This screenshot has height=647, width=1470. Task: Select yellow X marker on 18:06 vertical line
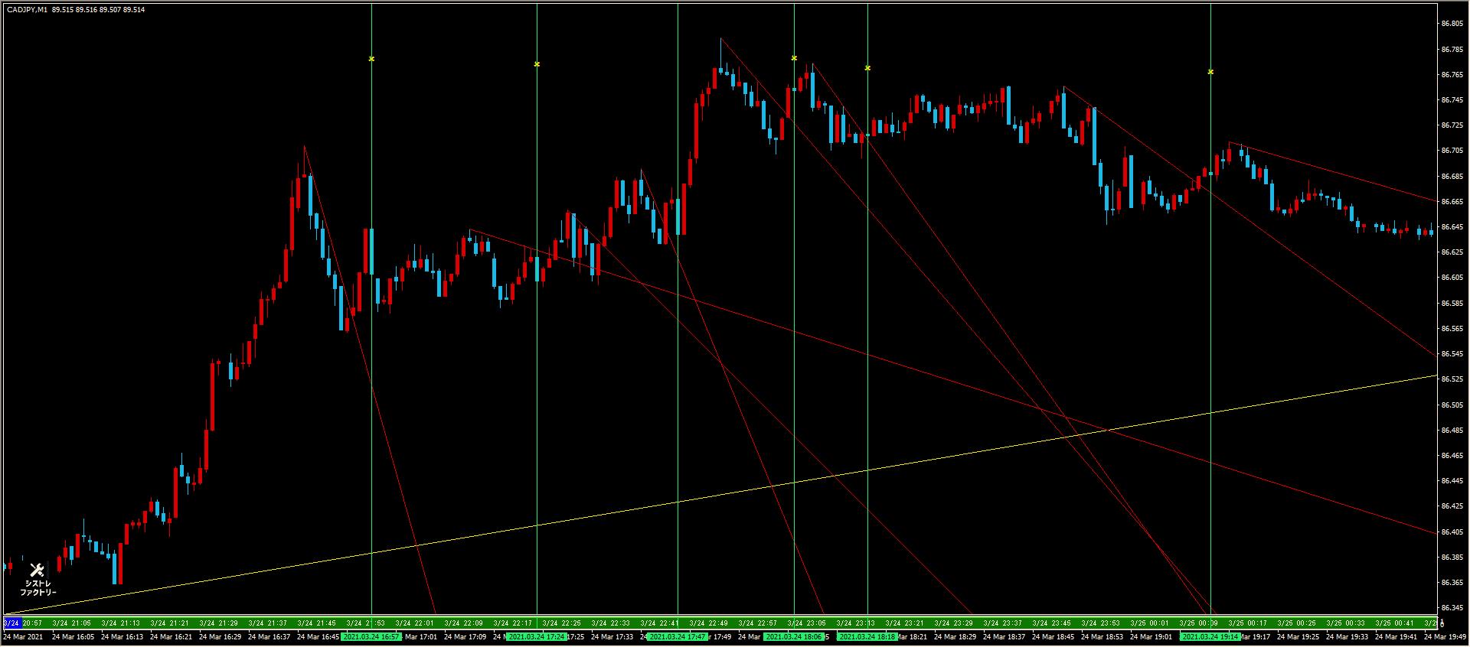794,58
